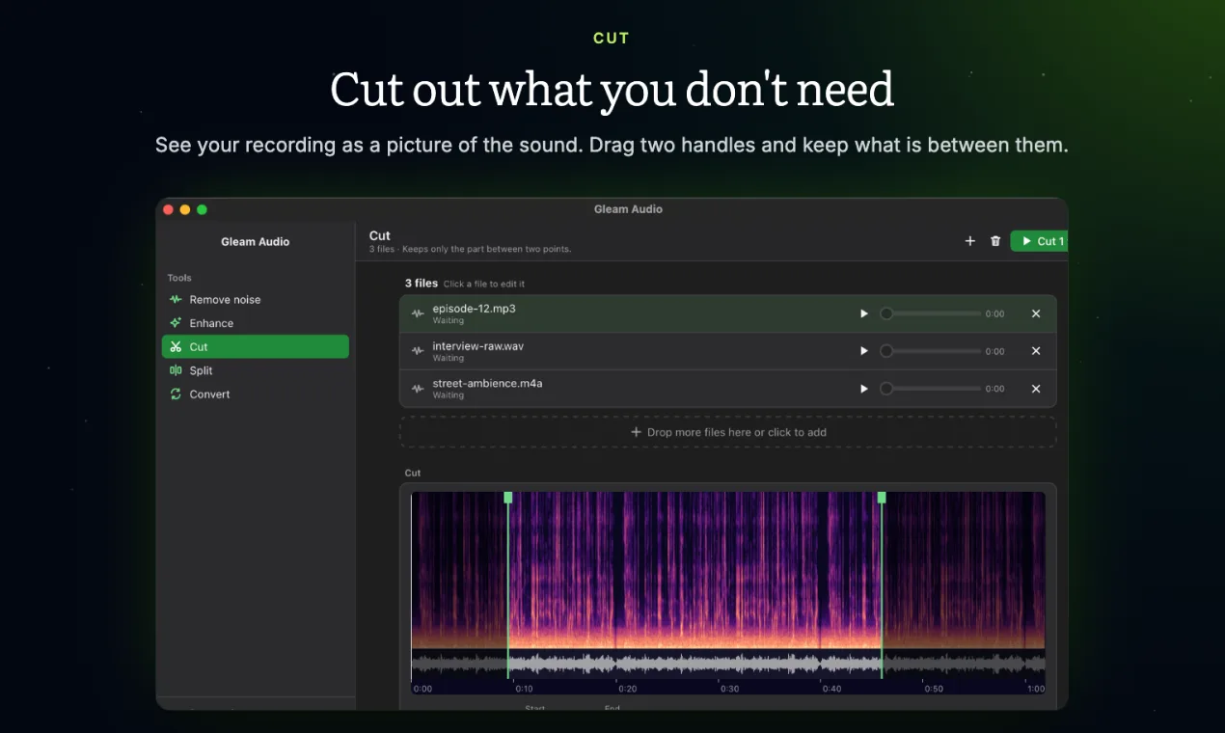Click Drop more files here area
This screenshot has width=1225, height=733.
pos(728,432)
